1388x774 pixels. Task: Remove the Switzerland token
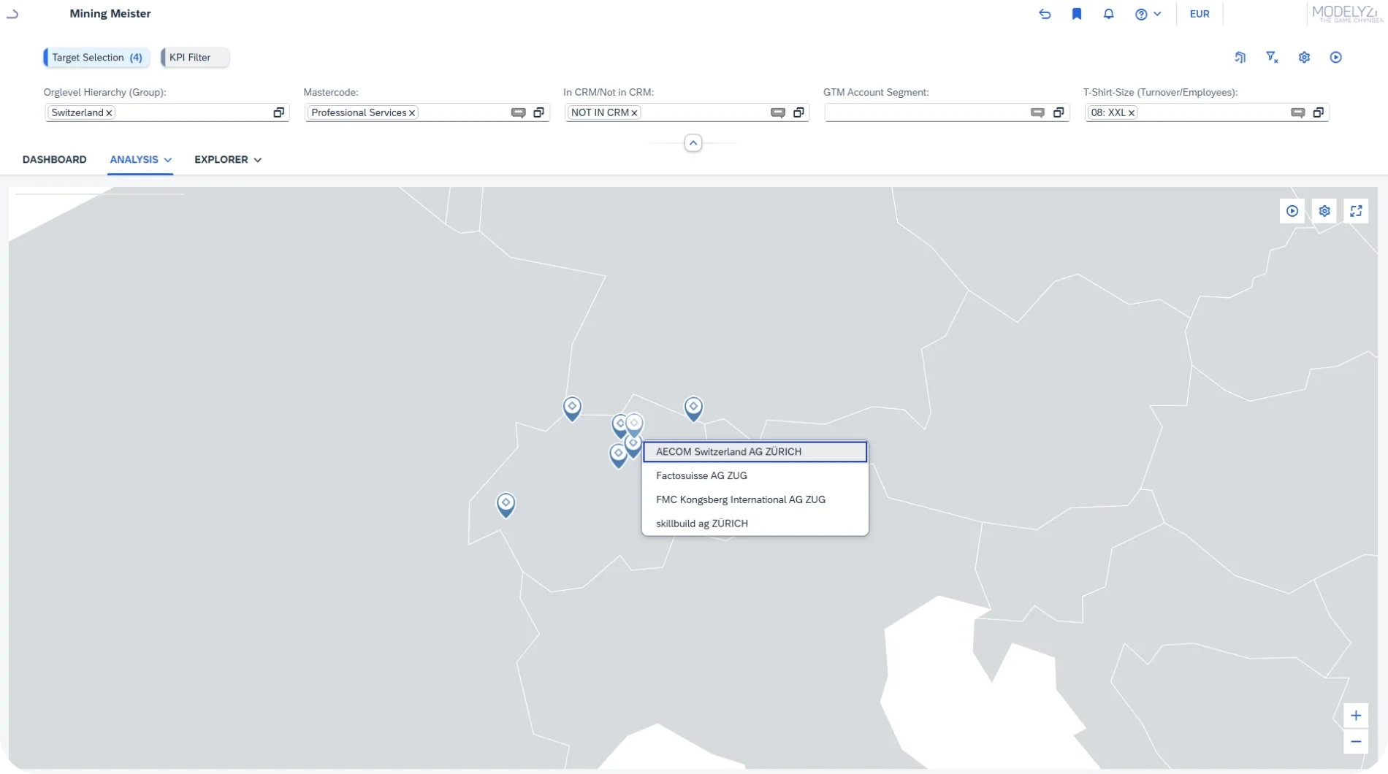click(109, 112)
